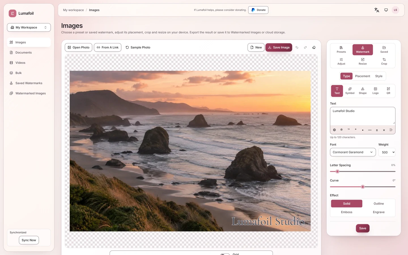Adjust the Letter Spacing slider
The image size is (408, 255).
[x=363, y=171]
